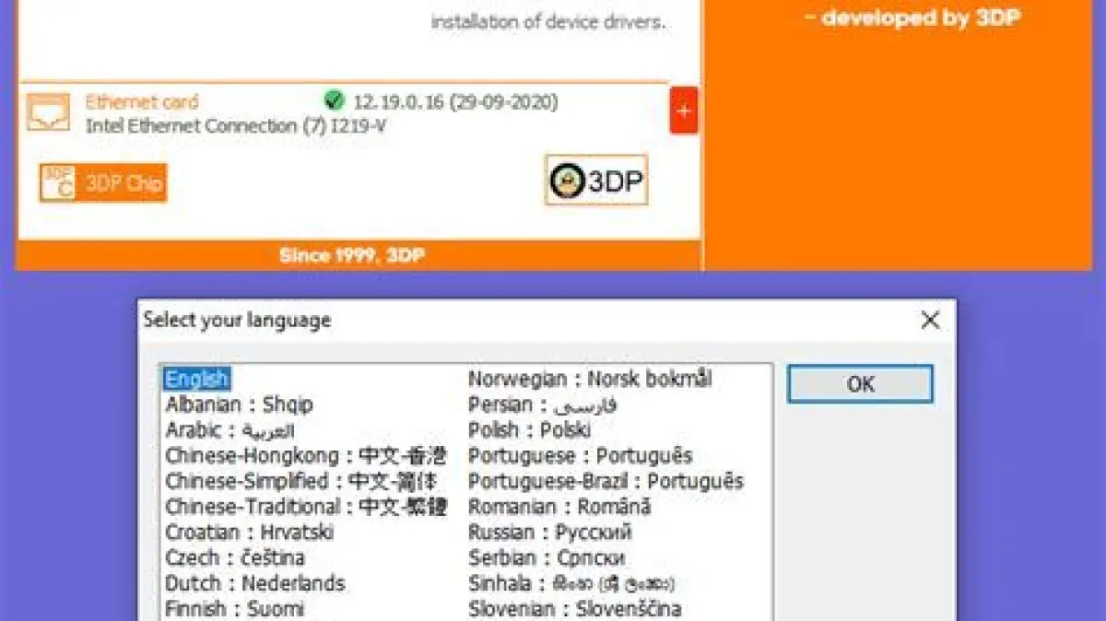Choose Croatian : Hrvatski

tap(249, 533)
